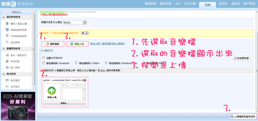The image size is (258, 121).
Task: Open 留言管理 in the sidebar
Action: pyautogui.click(x=15, y=42)
